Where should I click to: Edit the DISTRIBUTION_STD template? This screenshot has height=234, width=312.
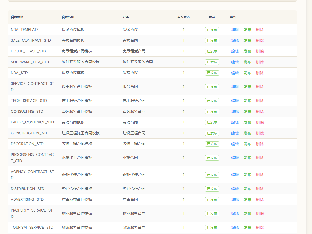click(235, 189)
